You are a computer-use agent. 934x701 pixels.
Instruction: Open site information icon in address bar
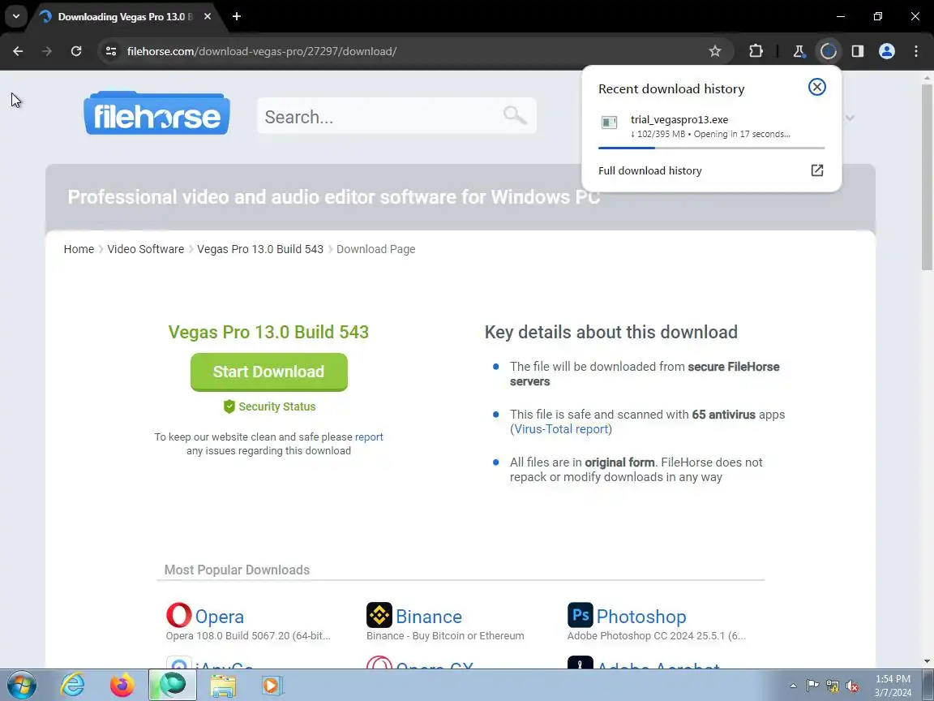tap(111, 51)
